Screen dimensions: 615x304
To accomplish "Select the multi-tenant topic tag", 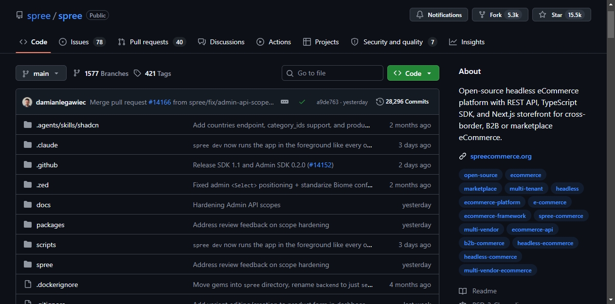I will pos(525,189).
